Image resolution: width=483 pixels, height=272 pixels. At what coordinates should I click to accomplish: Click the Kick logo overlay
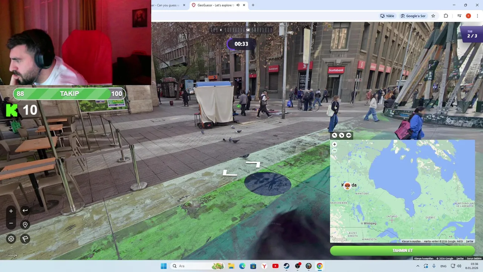pos(12,110)
